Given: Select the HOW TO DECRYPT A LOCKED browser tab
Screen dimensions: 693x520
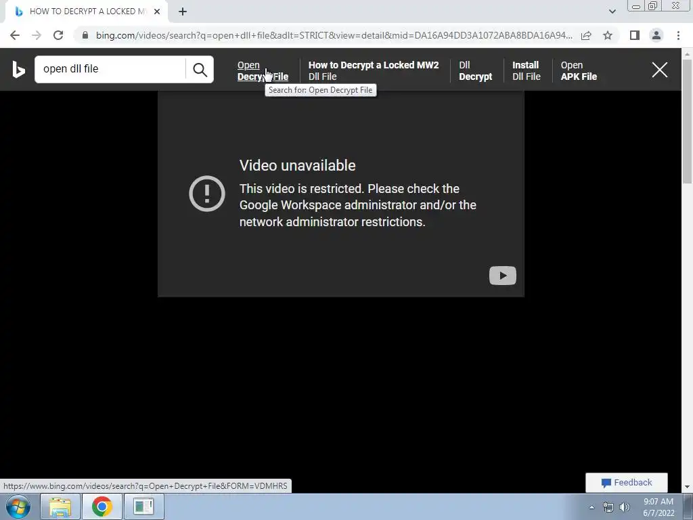Looking at the screenshot, I should tap(86, 12).
